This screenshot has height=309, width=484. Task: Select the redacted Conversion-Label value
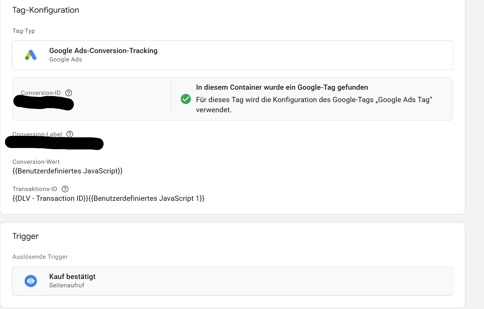(54, 143)
